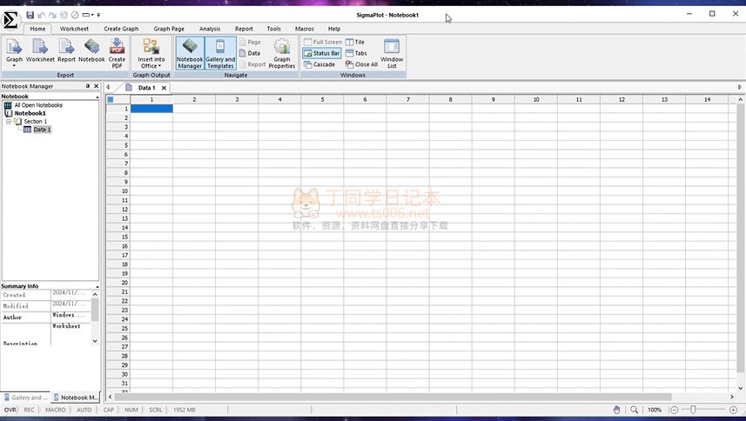Switch to the Analysis ribbon tab

tap(210, 29)
